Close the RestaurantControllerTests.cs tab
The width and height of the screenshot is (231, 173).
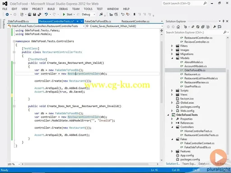[82, 21]
